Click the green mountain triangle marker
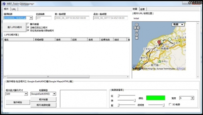The width and height of the screenshot is (203, 115). pos(160,61)
